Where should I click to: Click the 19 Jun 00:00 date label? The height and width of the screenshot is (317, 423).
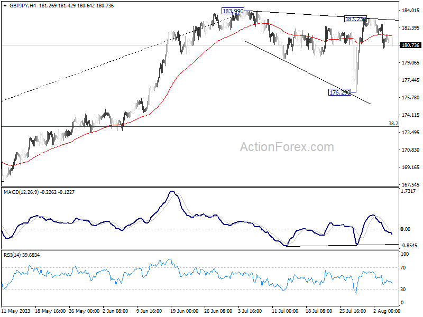184,311
